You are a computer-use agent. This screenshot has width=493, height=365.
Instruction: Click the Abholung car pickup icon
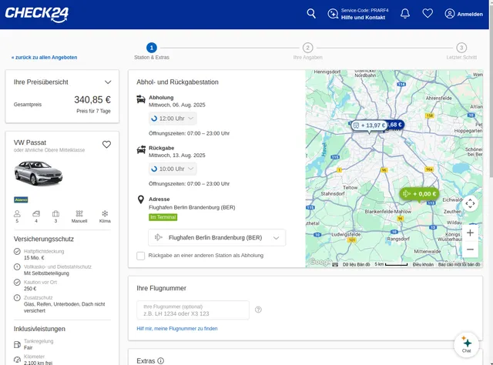[x=141, y=99]
